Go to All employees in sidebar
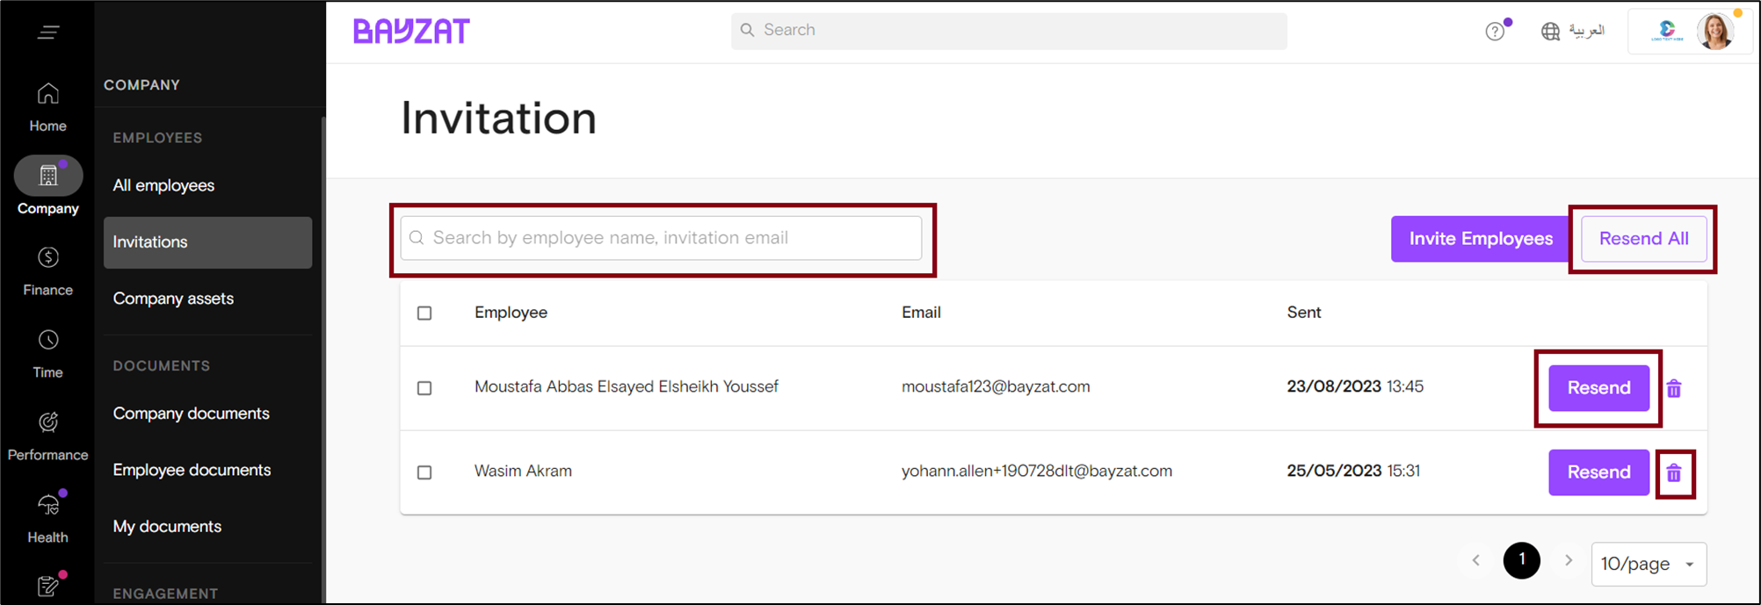Screen dimensions: 1761x605 coord(163,185)
